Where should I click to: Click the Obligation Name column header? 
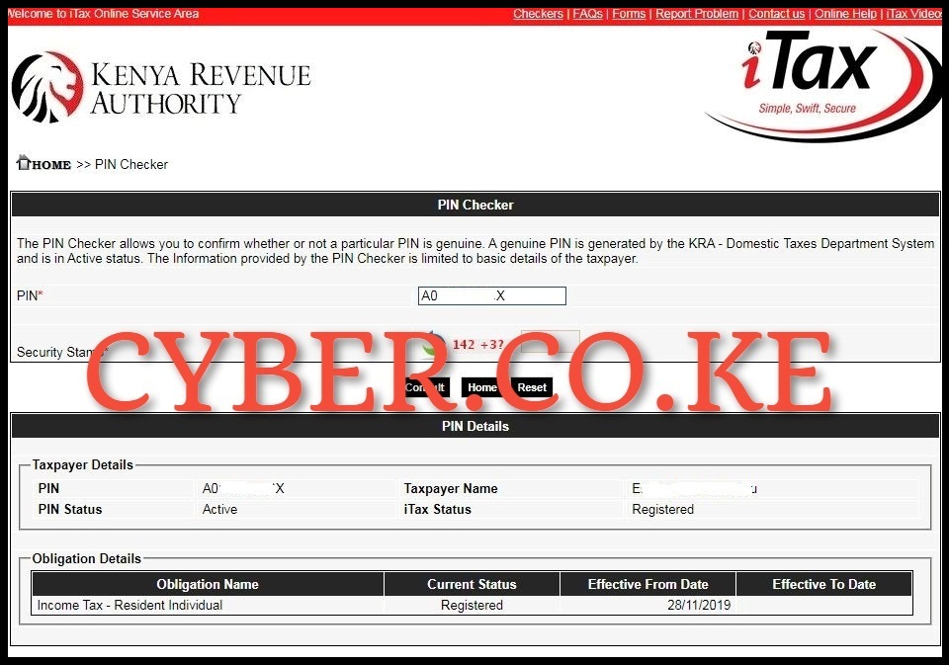pos(208,584)
